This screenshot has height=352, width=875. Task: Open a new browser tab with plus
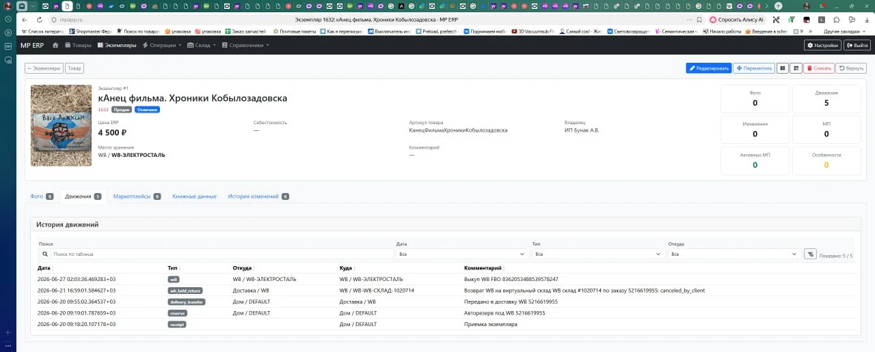[x=778, y=6]
